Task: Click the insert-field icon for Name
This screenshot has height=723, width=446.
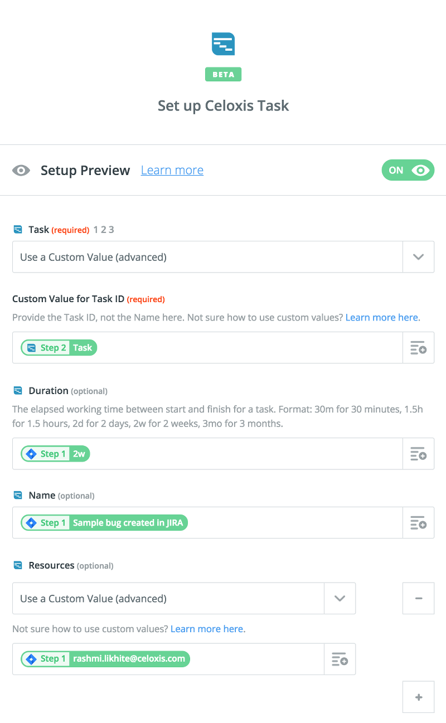Action: point(418,523)
